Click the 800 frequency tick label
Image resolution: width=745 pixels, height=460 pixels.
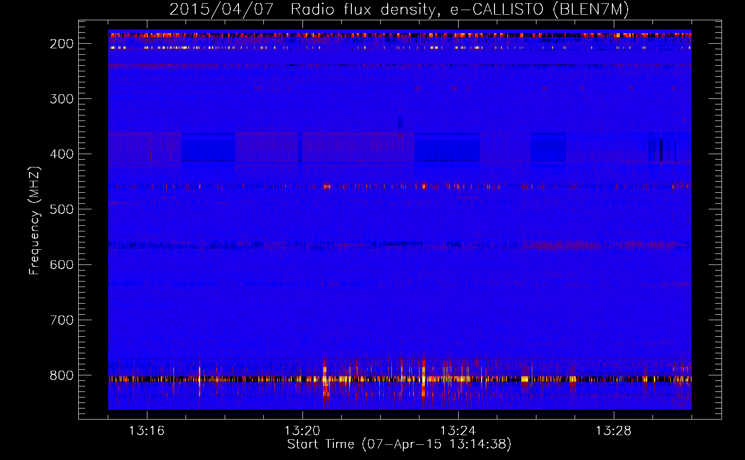[62, 375]
